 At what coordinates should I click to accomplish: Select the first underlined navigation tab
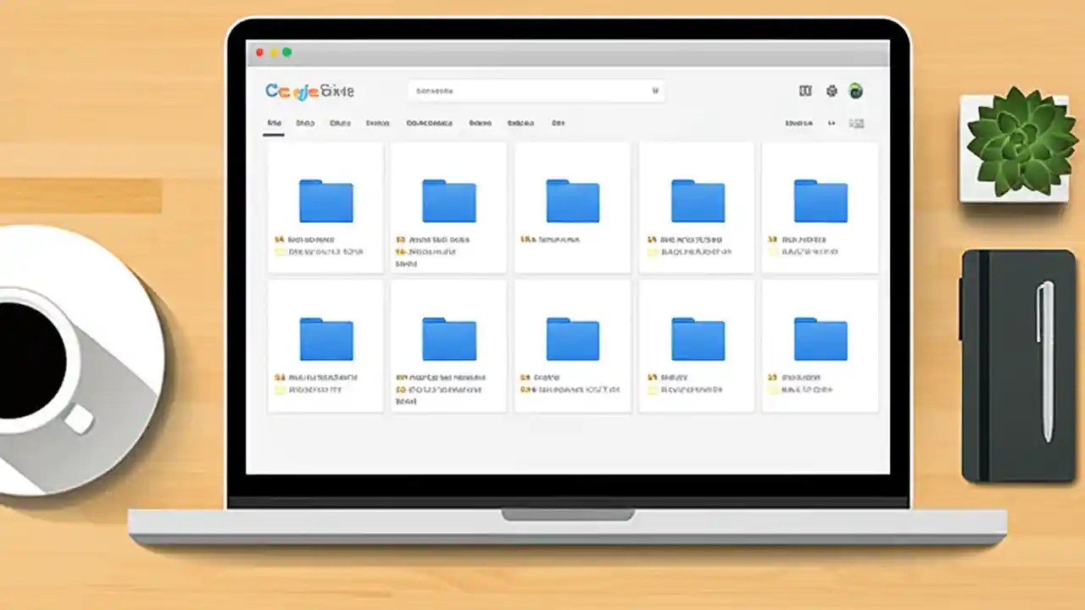point(273,123)
